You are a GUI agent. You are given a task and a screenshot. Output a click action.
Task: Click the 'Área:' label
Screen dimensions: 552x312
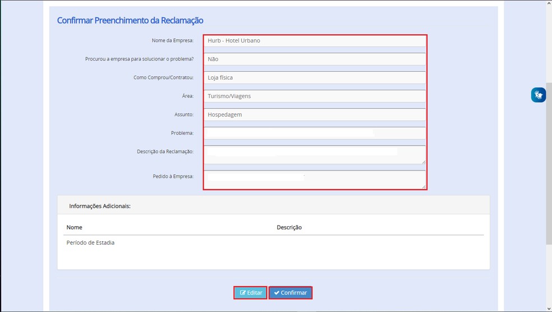click(x=187, y=96)
